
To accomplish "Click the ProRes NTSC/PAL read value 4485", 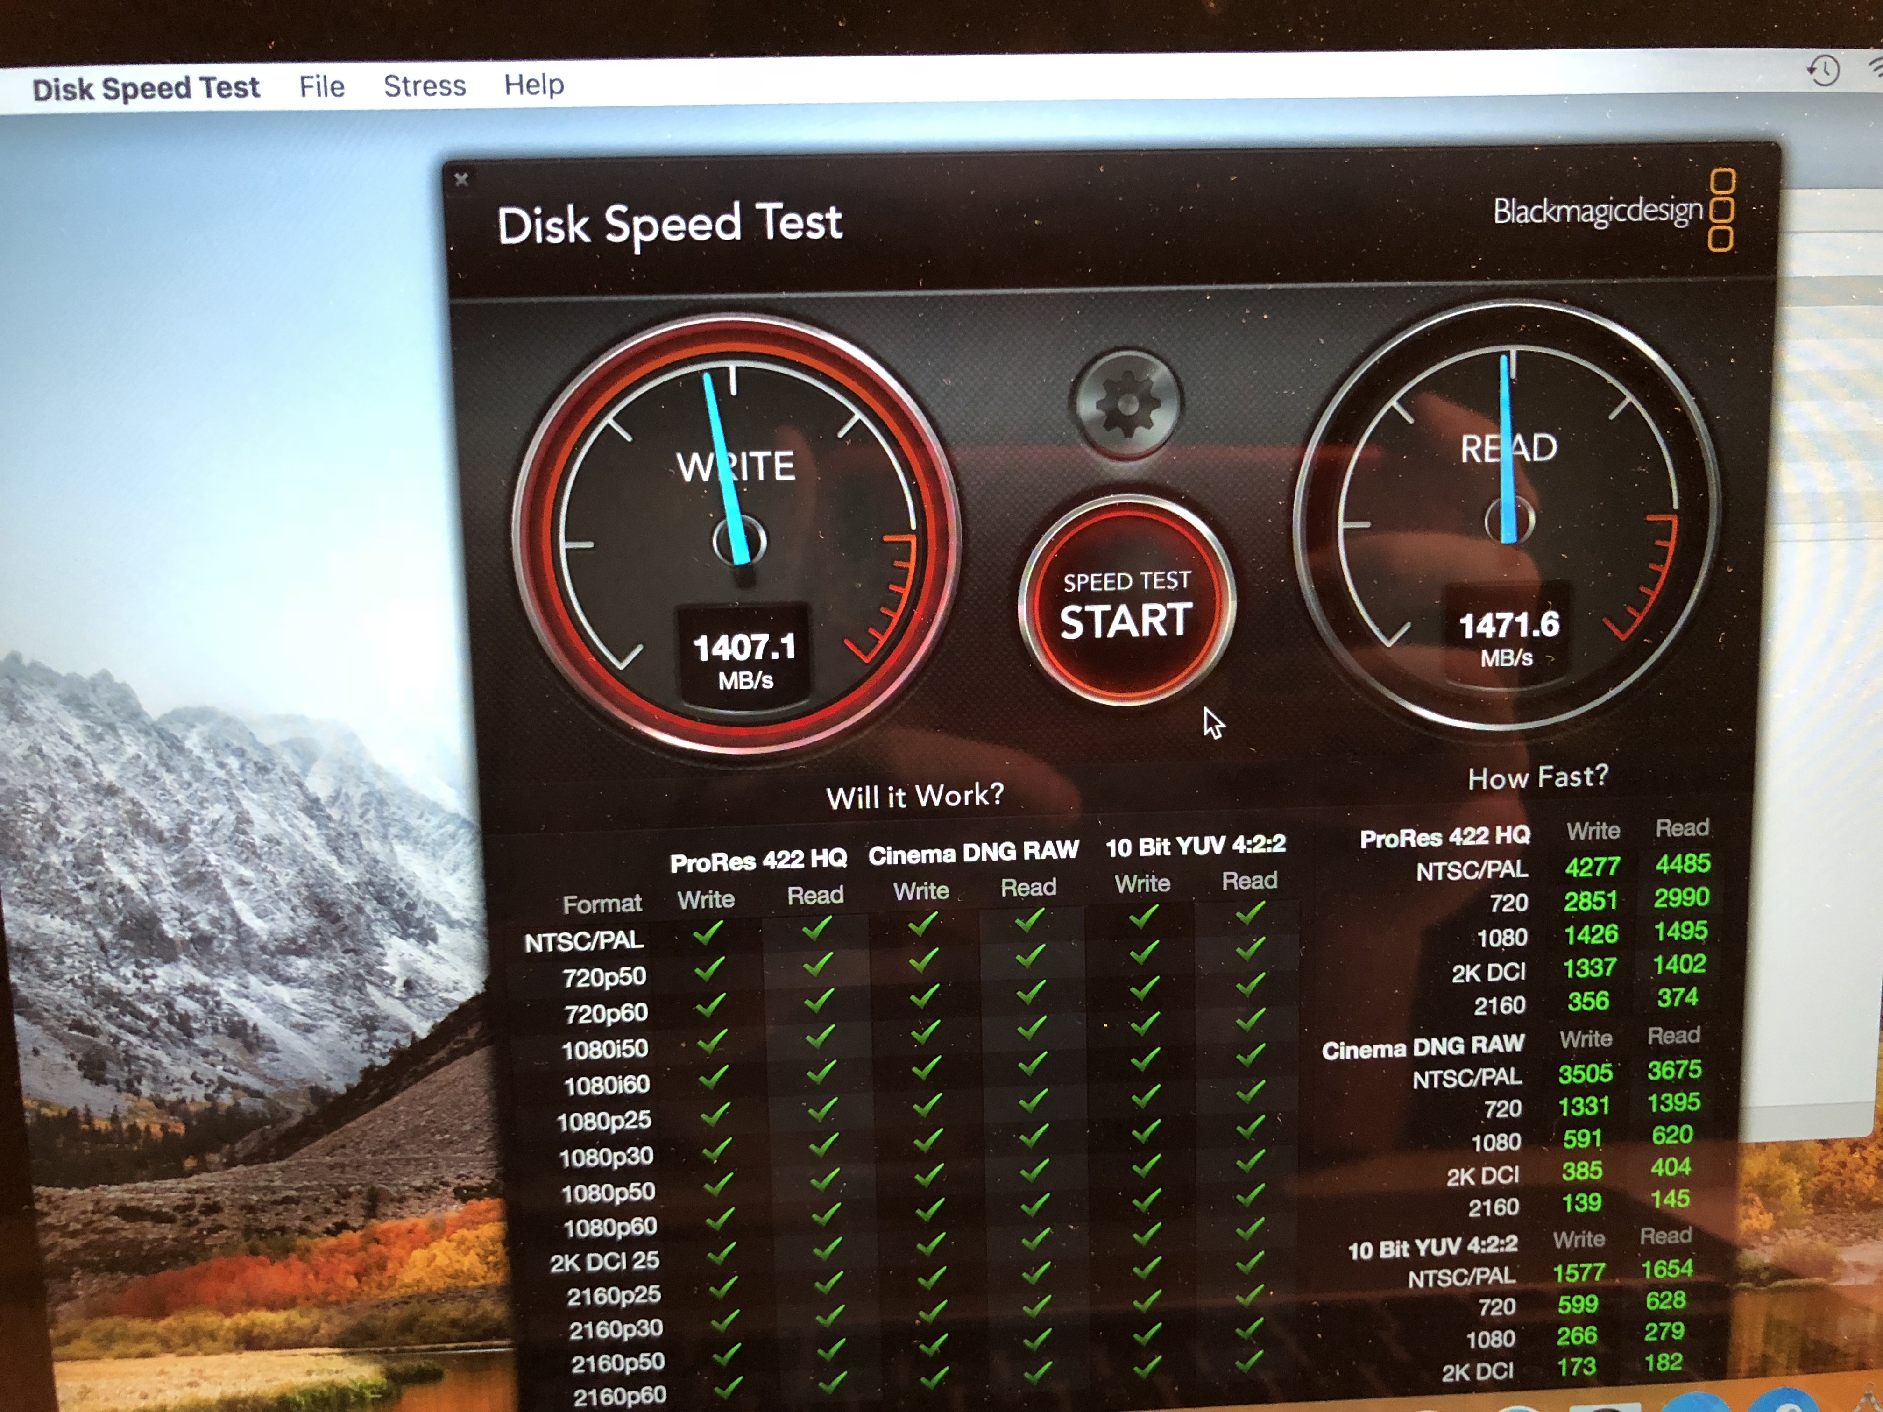I will tap(1683, 864).
